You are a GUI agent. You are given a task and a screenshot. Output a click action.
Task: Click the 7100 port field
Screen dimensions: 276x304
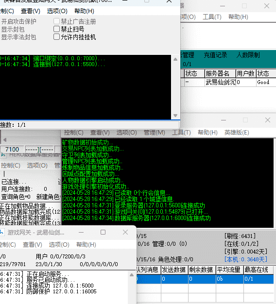point(12,149)
